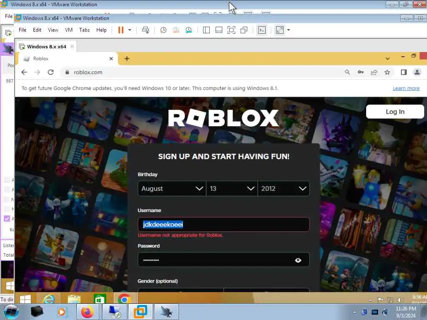Click the Username field containing jdkdeeekoeei
This screenshot has height=320, width=427.
point(224,225)
